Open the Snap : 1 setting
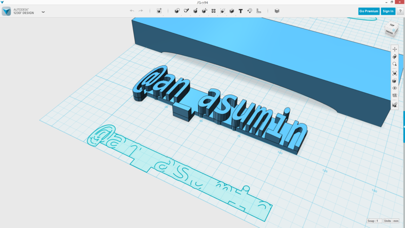This screenshot has height=228, width=405. click(374, 221)
